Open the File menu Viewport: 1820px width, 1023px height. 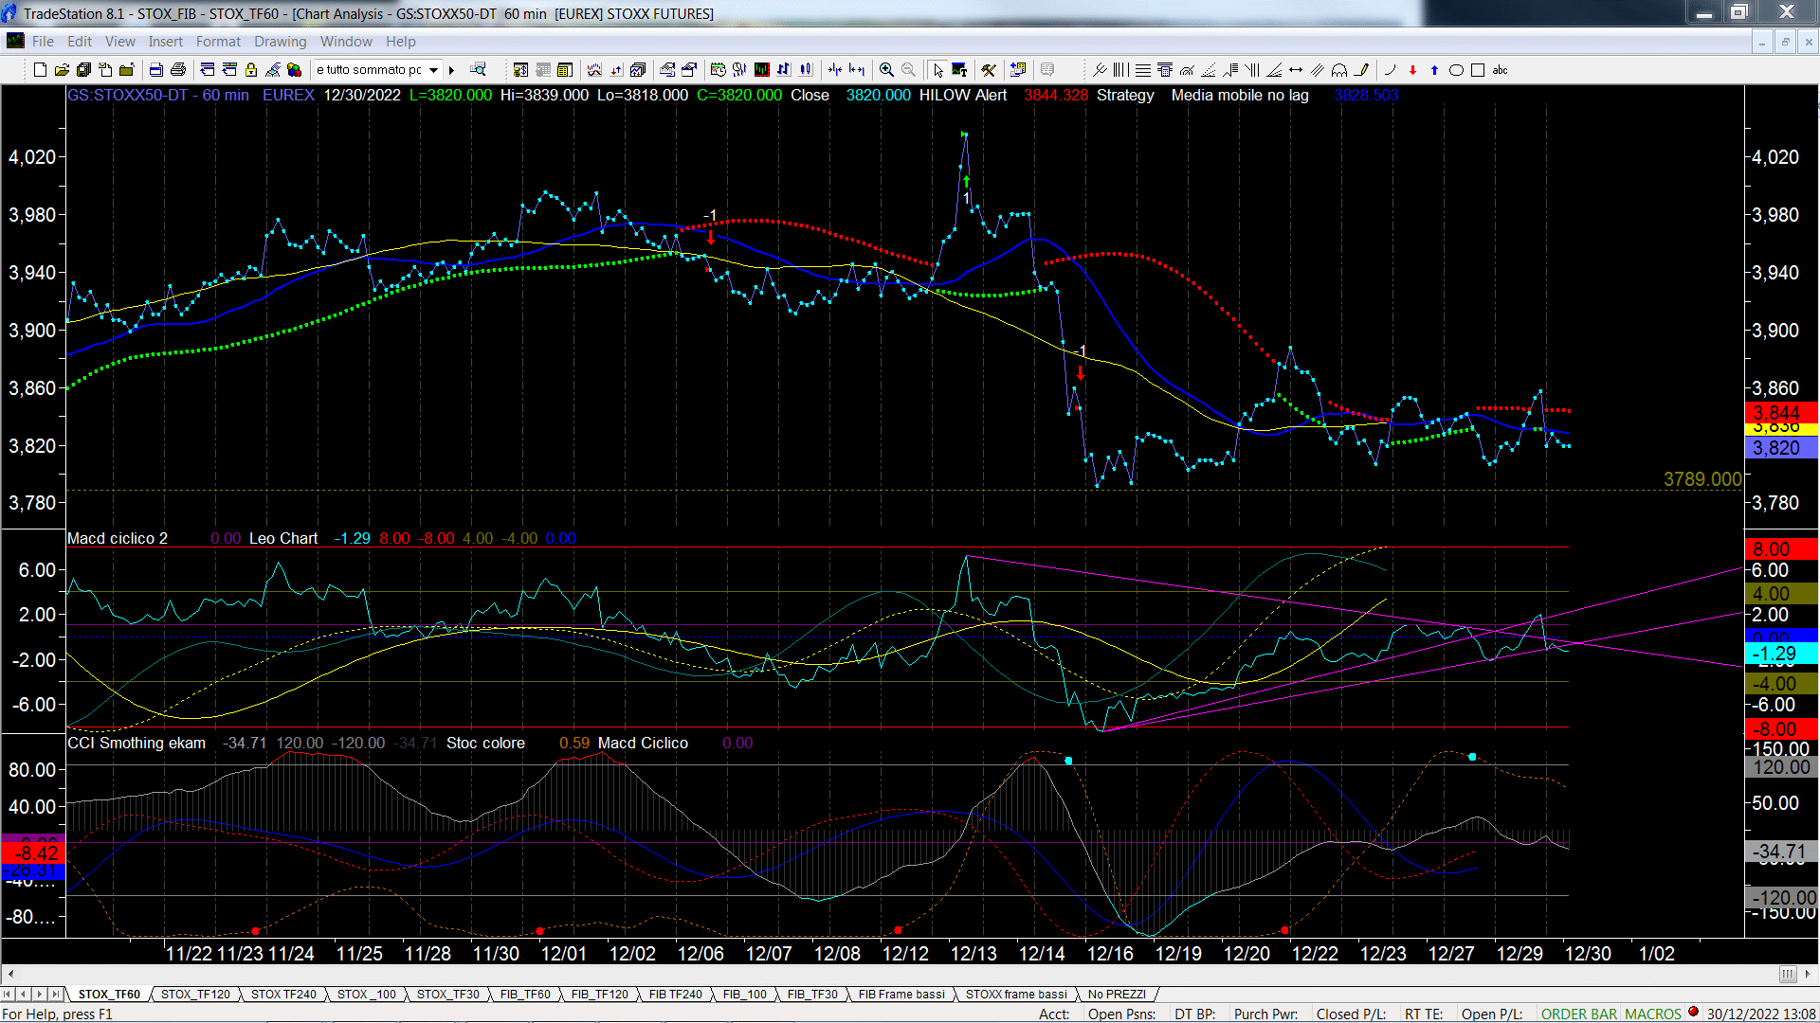(x=43, y=42)
